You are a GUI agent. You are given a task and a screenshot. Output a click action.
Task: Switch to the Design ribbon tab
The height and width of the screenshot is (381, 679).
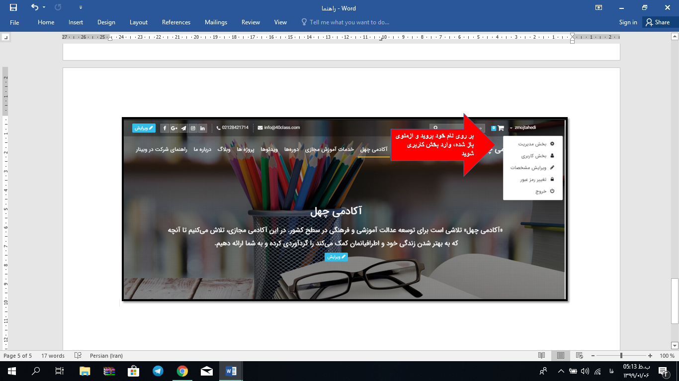tap(106, 22)
